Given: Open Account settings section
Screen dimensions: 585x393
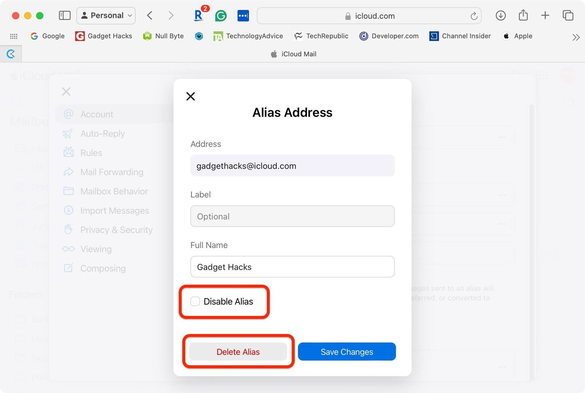Looking at the screenshot, I should (x=115, y=114).
